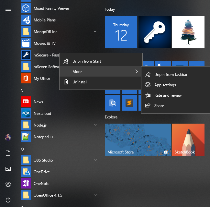Launch Mixed Reality Viewer app icon

[x=26, y=8]
